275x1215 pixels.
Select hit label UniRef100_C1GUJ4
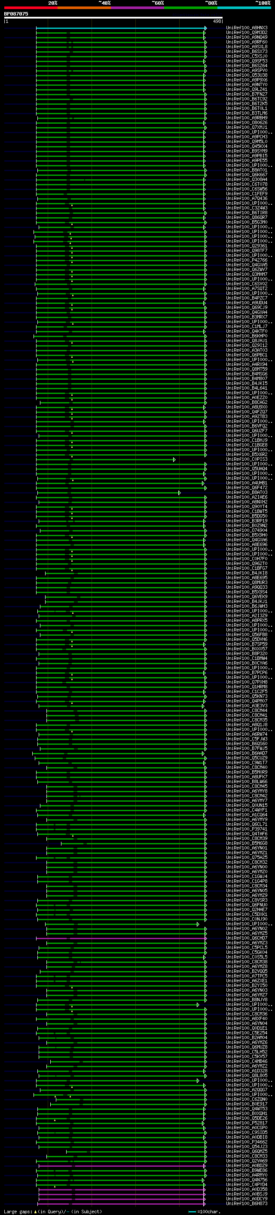[247, 877]
